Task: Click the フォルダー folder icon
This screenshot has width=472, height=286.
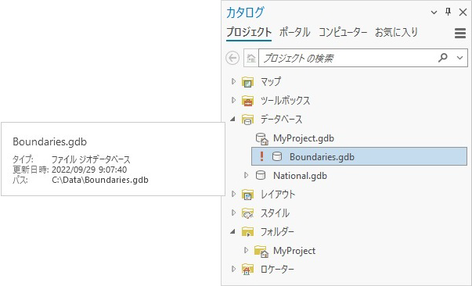Action: tap(247, 232)
